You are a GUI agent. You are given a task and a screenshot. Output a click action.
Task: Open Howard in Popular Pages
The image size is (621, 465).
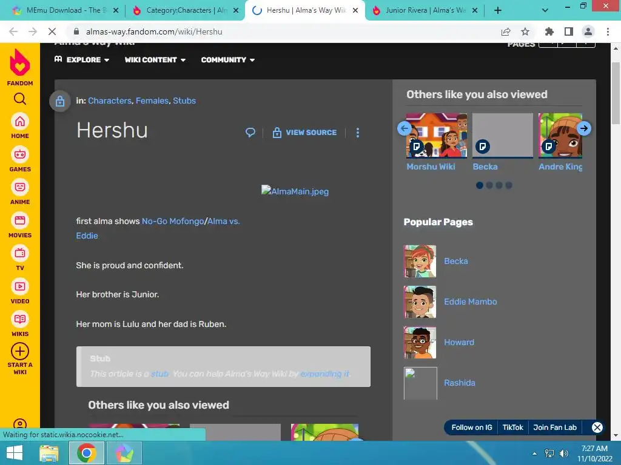pyautogui.click(x=458, y=343)
